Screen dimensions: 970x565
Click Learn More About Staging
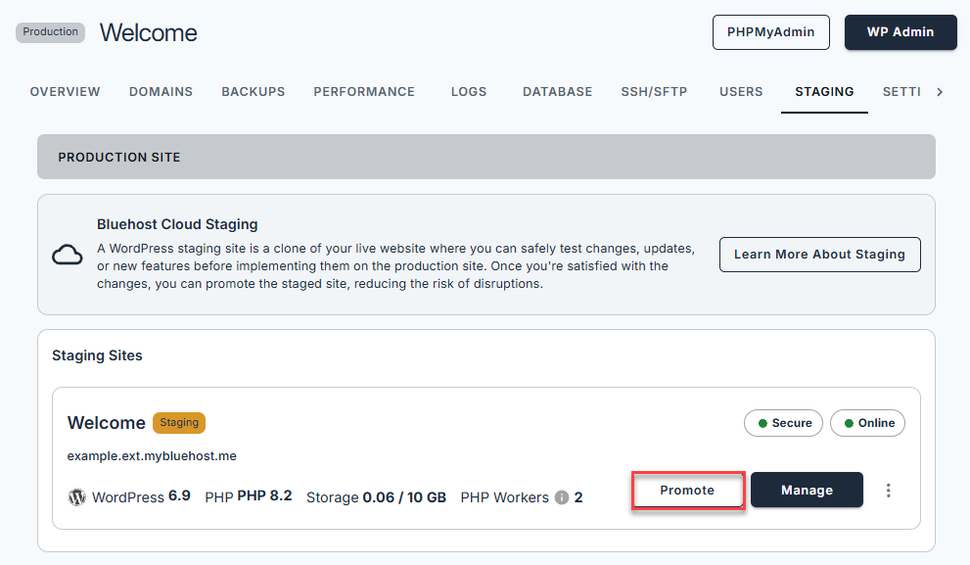tap(819, 255)
